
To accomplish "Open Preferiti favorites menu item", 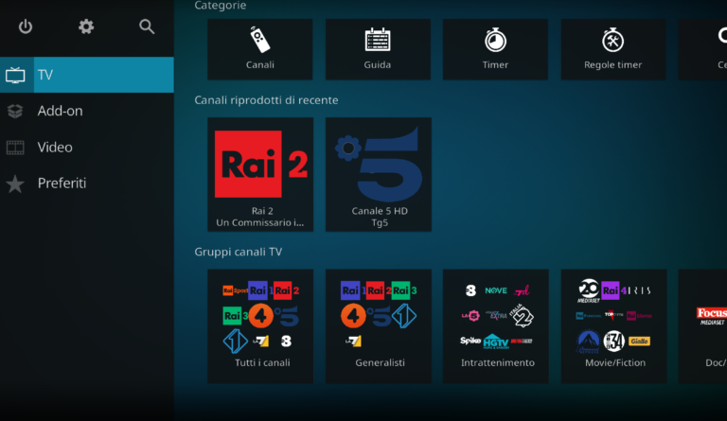I will click(87, 184).
